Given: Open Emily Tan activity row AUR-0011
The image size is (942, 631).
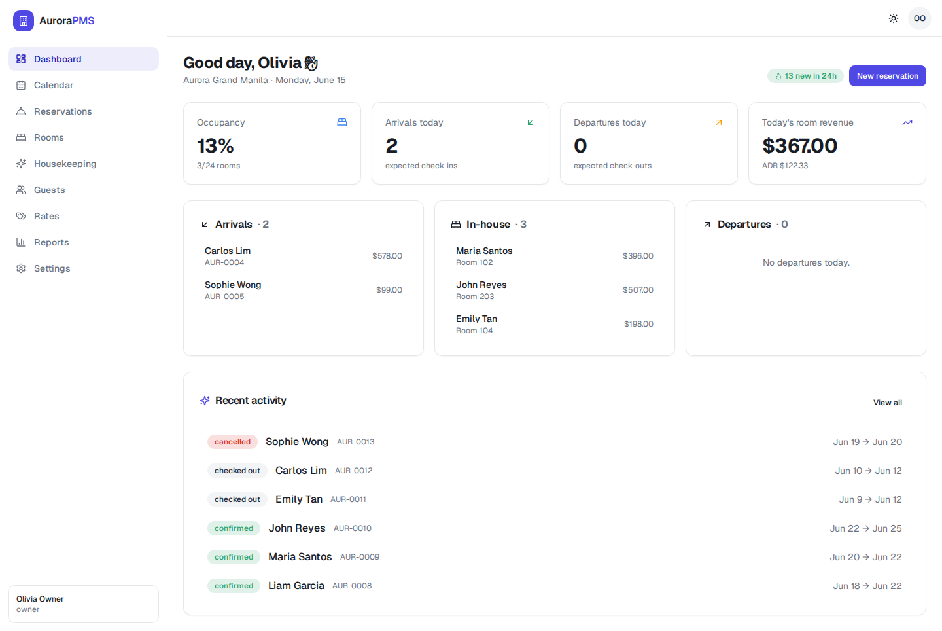Looking at the screenshot, I should click(x=555, y=499).
